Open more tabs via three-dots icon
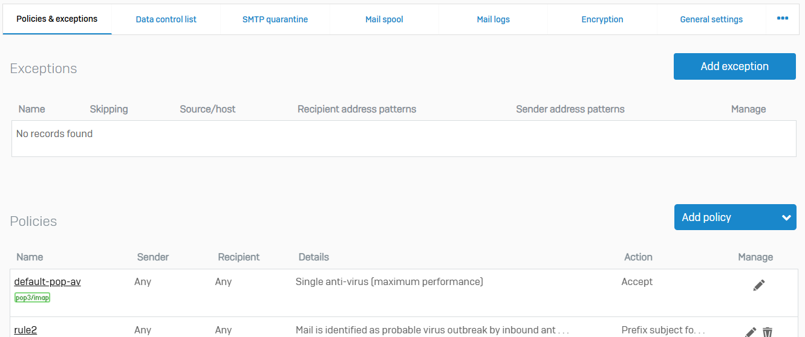 point(782,19)
